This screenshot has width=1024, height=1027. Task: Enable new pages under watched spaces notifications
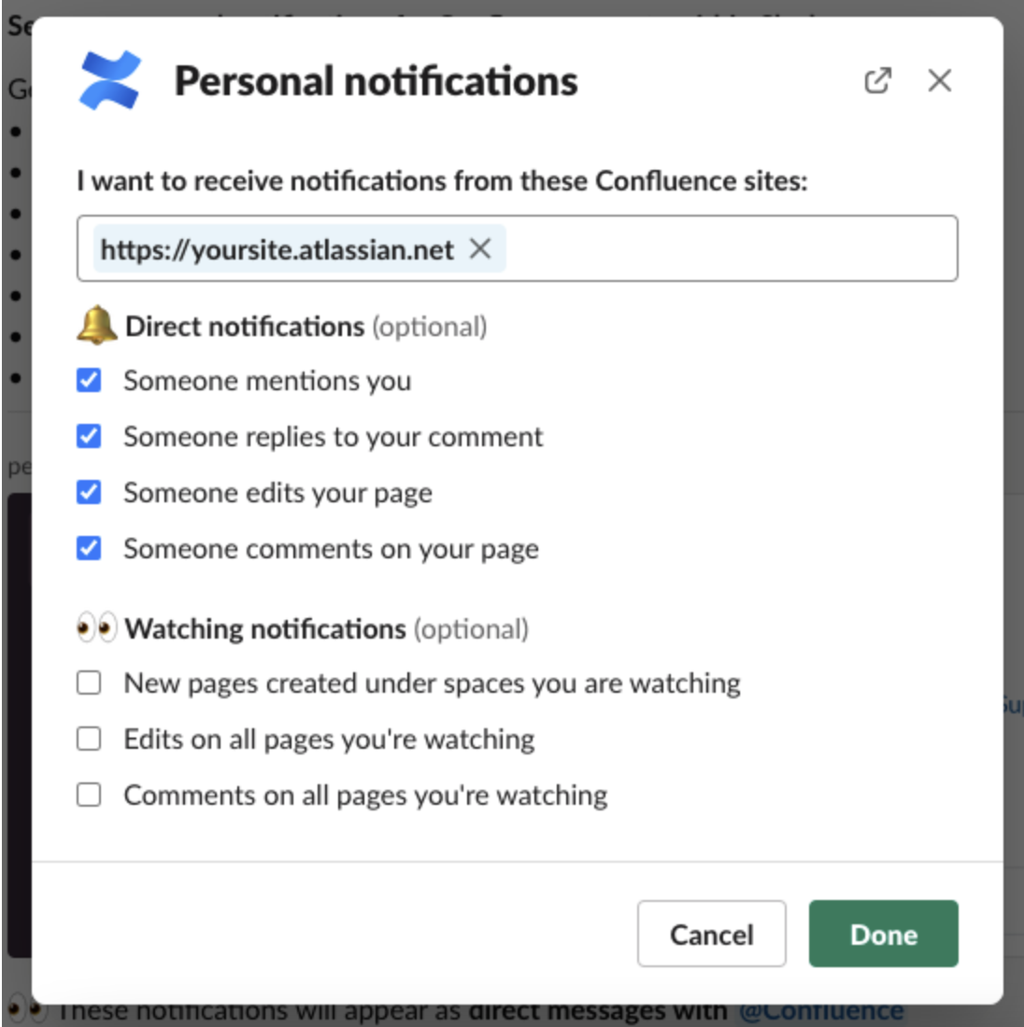(89, 682)
